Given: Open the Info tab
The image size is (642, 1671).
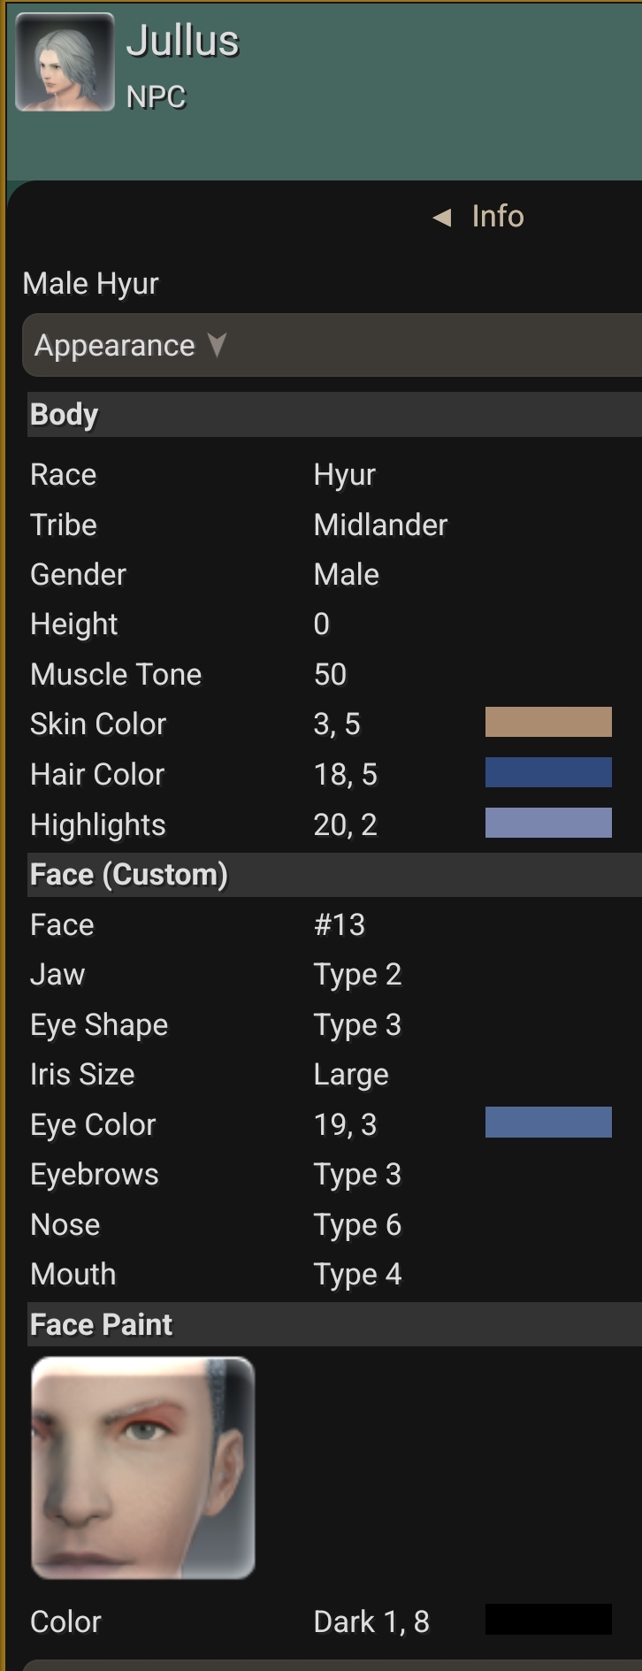Looking at the screenshot, I should (497, 217).
